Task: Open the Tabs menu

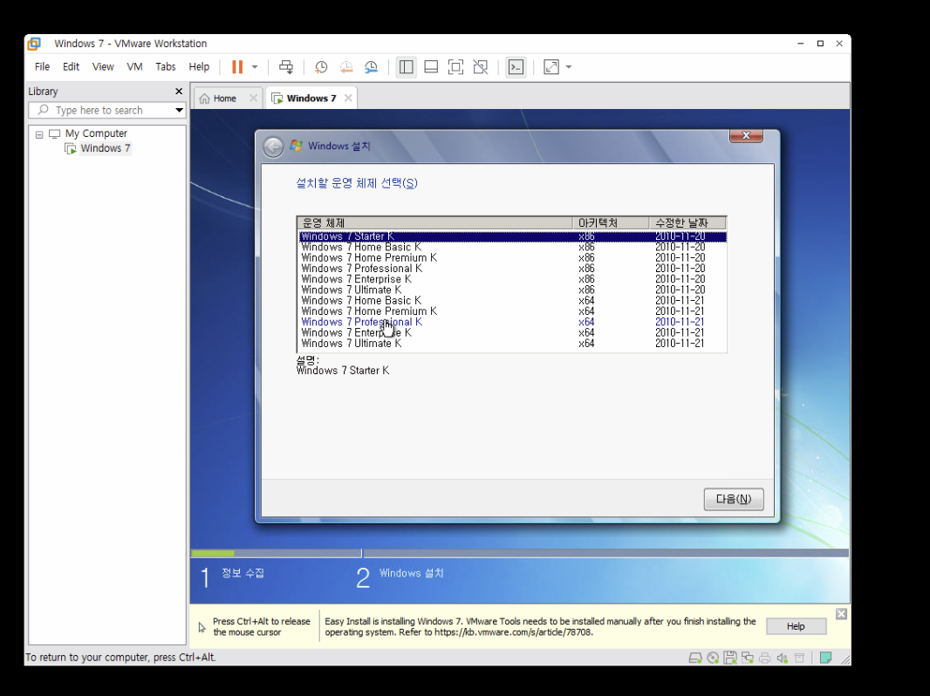Action: click(166, 67)
